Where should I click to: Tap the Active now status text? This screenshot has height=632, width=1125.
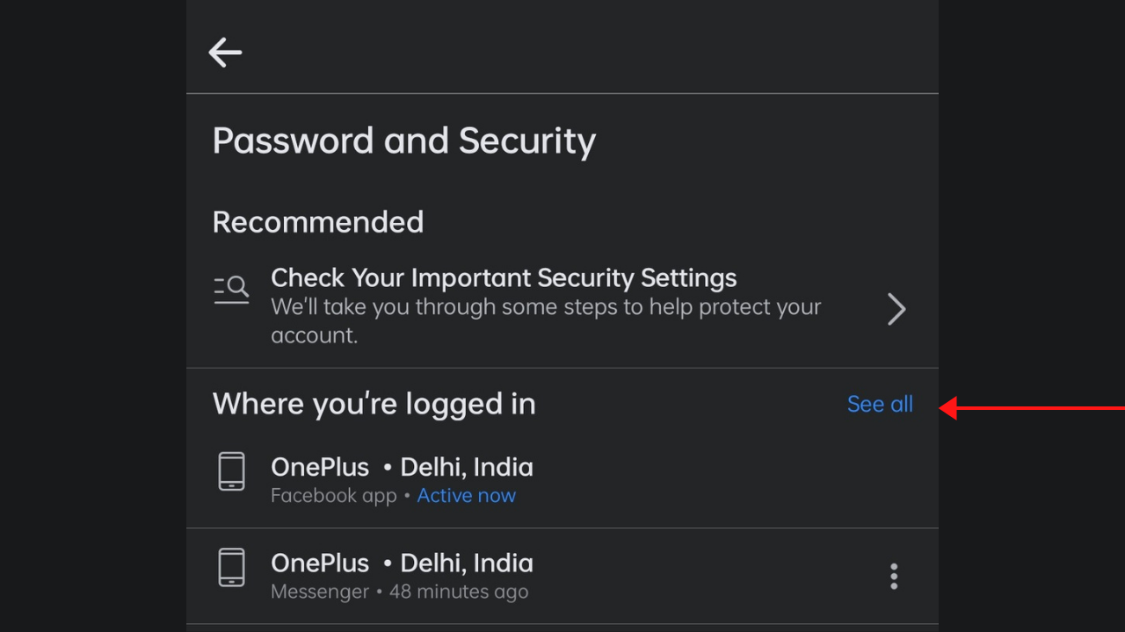[466, 496]
